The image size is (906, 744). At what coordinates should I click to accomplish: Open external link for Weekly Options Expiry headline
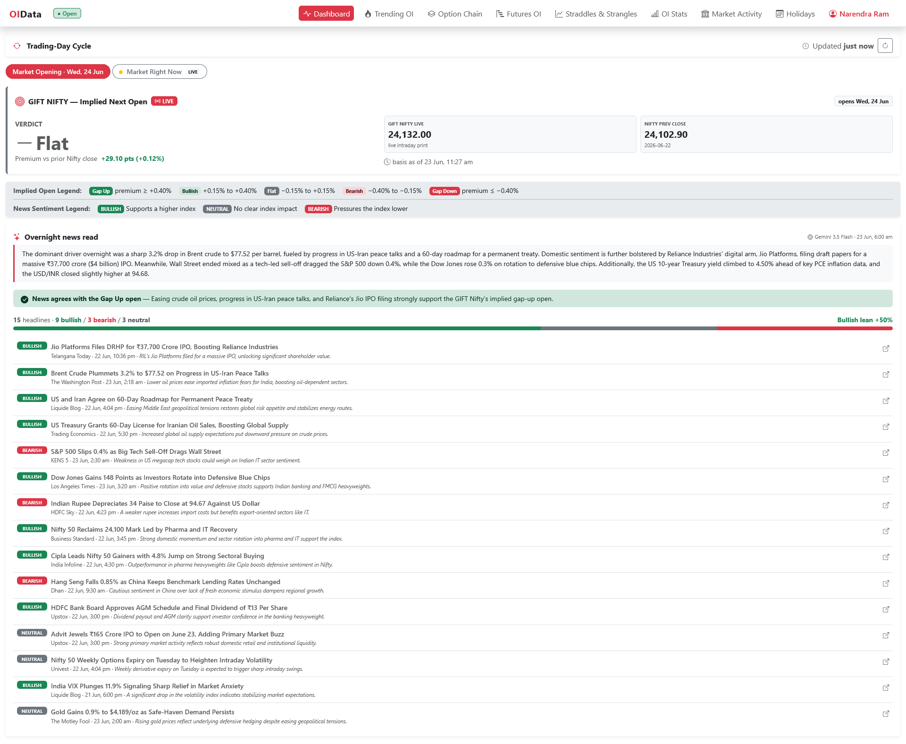click(886, 662)
